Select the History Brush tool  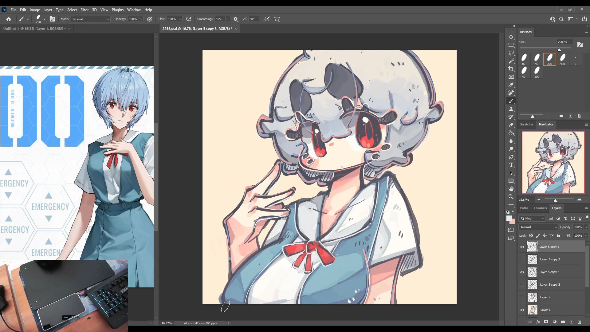[x=511, y=117]
